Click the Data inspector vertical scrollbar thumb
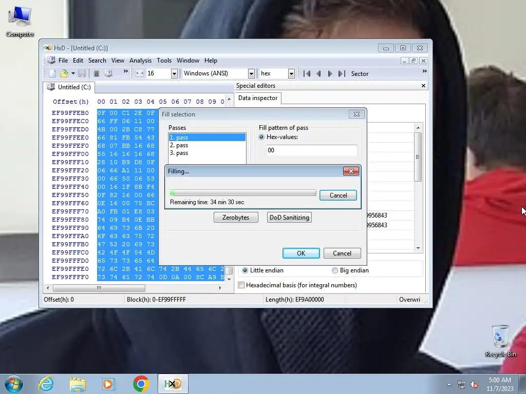 pos(418,157)
